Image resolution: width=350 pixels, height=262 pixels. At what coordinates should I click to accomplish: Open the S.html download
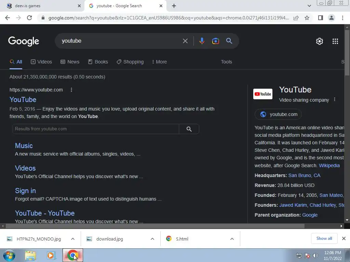[177, 239]
